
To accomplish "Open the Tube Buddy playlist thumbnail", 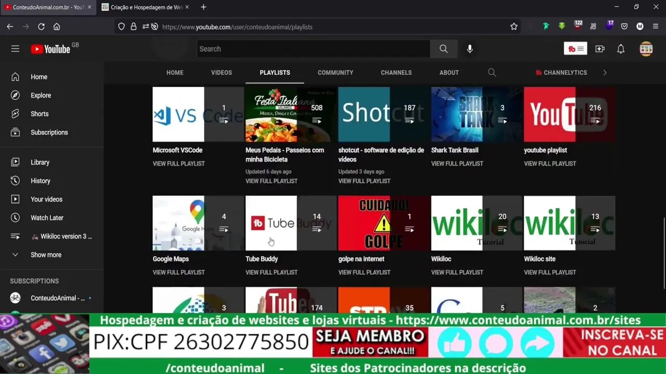I will 291,223.
